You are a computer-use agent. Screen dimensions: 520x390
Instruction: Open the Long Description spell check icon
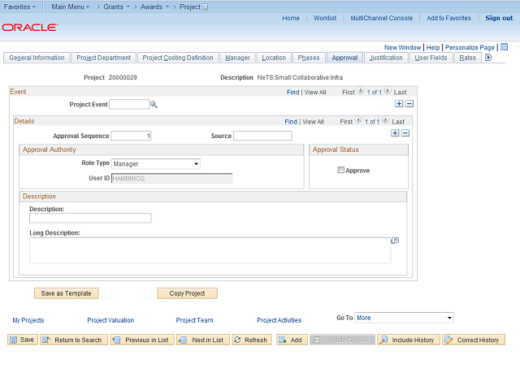(395, 240)
